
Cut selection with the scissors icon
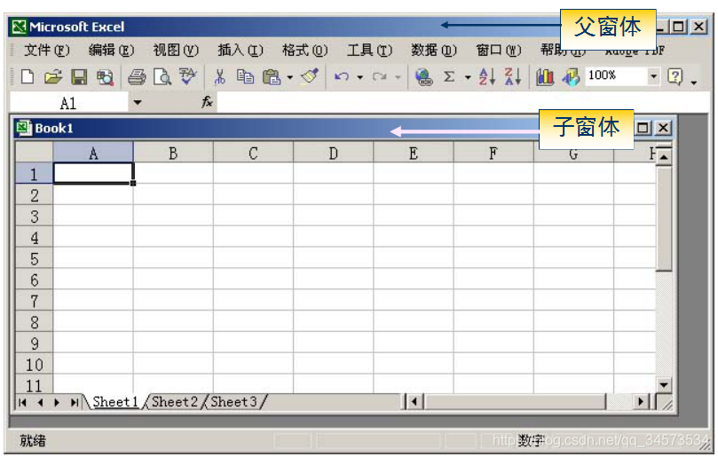tap(220, 76)
